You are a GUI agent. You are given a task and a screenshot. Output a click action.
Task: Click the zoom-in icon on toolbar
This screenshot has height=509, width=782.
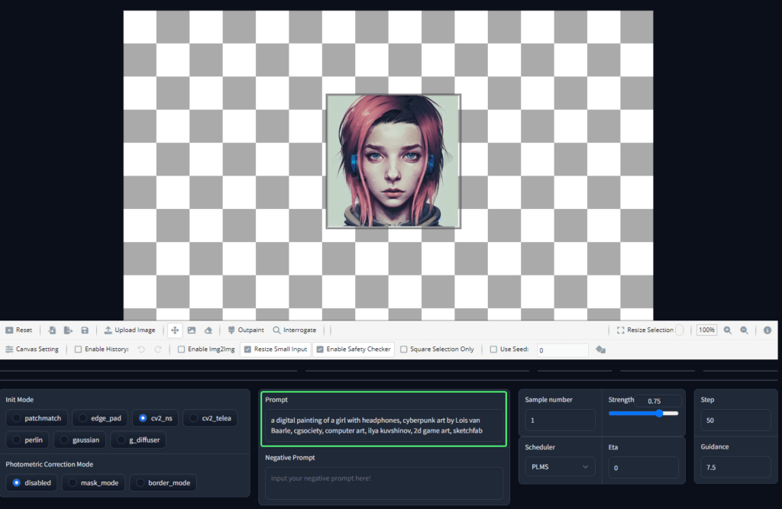click(x=728, y=330)
